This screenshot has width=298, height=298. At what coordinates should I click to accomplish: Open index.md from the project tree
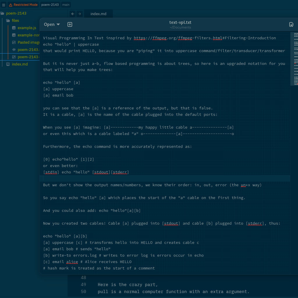click(19, 64)
